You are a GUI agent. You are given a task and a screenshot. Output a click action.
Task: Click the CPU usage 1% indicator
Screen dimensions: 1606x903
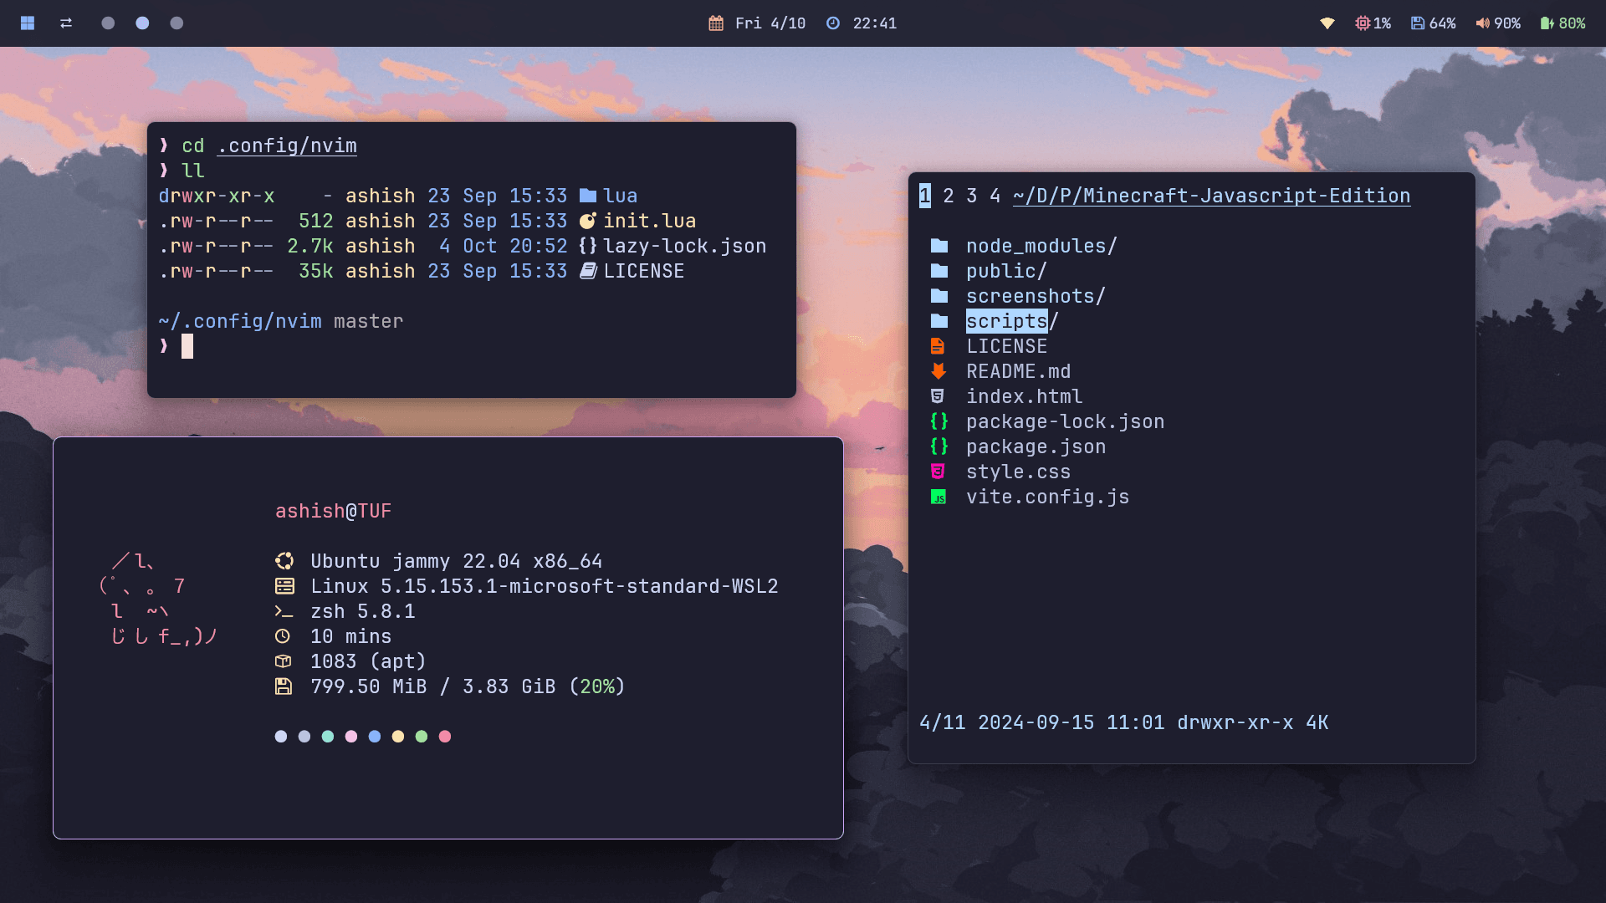tap(1373, 23)
